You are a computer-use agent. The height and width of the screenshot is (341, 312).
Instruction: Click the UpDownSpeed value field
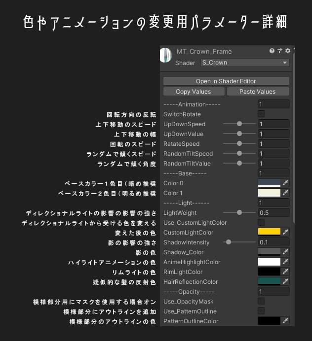[273, 124]
